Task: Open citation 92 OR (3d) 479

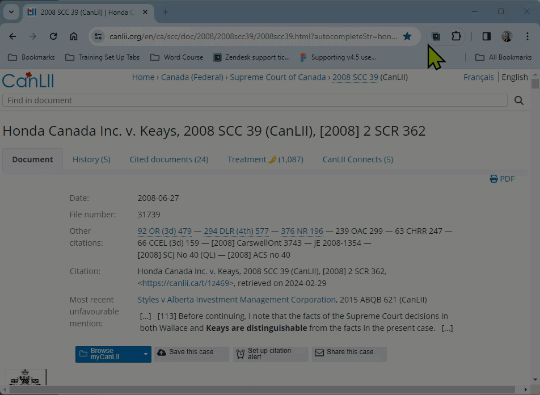Action: coord(164,231)
